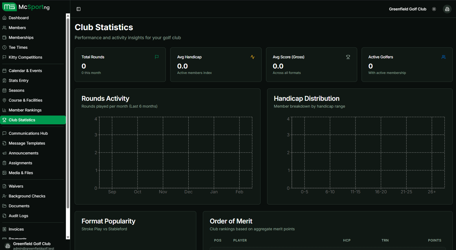Viewport: 456px width, 250px height.
Task: Click the Kitty Competitions flag icon
Action: point(5,57)
